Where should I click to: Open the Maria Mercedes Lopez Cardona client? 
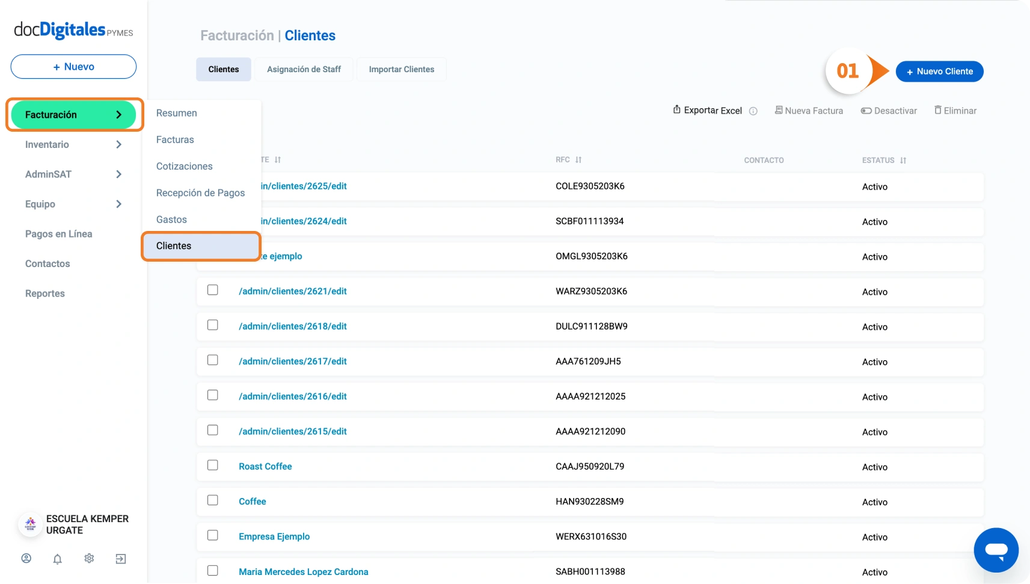(x=304, y=572)
